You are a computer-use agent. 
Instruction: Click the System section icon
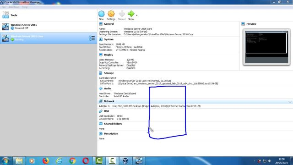[101, 39]
